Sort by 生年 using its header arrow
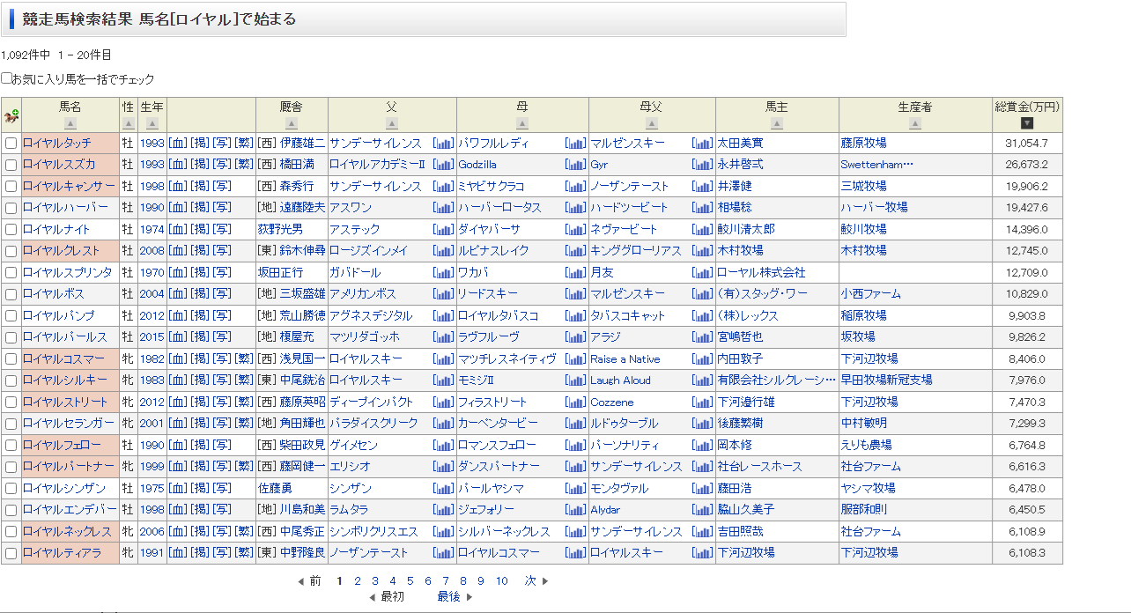Screen dimensions: 1131x613 coord(152,123)
